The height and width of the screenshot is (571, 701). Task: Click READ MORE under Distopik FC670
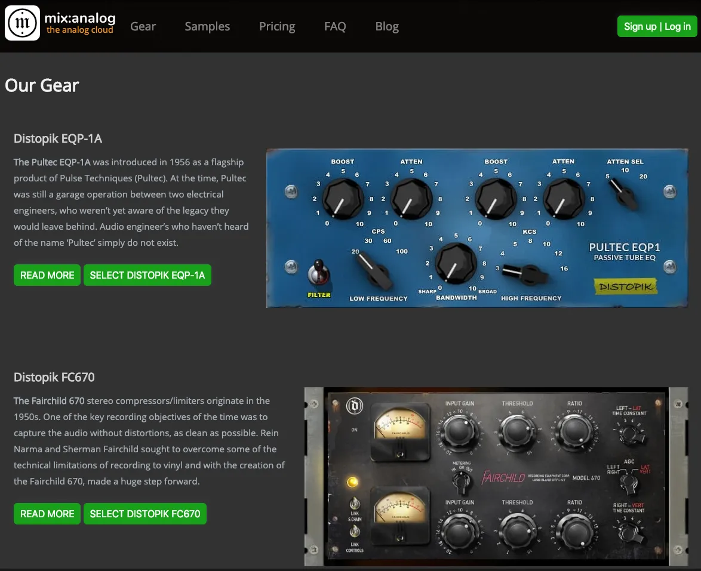pos(47,514)
